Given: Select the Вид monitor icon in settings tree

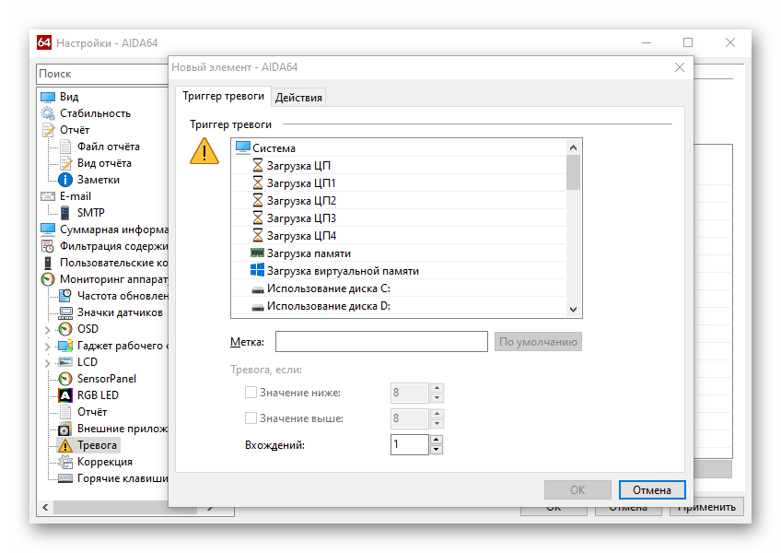Looking at the screenshot, I should click(x=48, y=97).
